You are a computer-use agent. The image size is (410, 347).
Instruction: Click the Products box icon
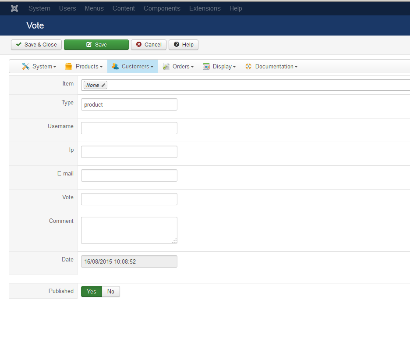click(68, 66)
